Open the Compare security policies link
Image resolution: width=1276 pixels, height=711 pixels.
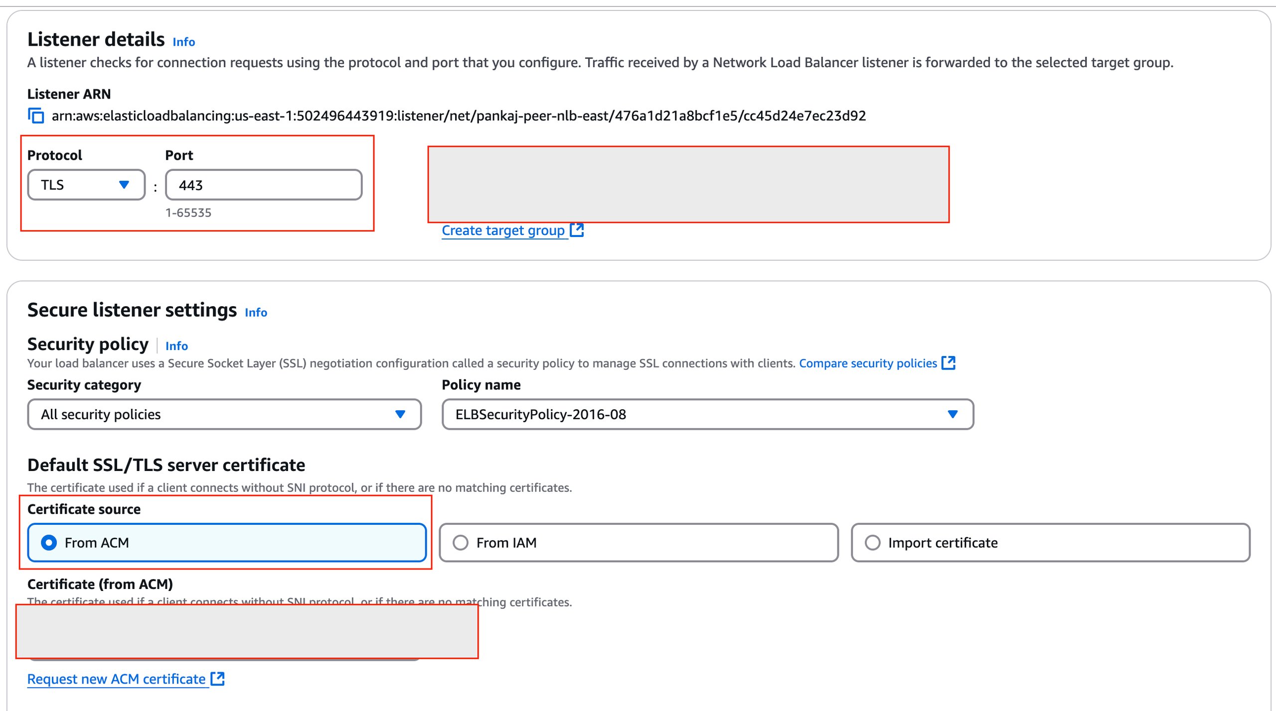coord(868,363)
